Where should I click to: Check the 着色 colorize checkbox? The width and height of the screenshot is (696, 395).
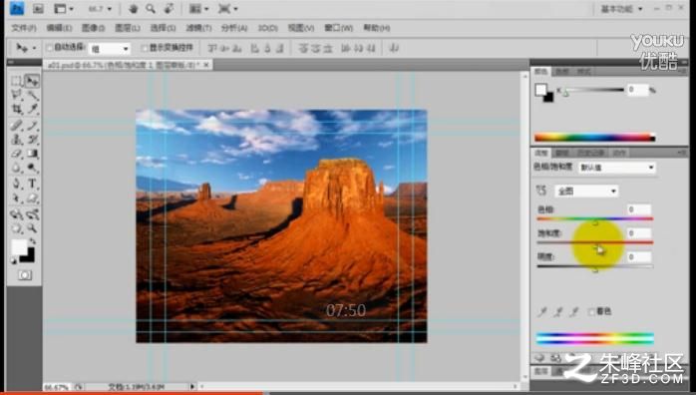click(591, 311)
